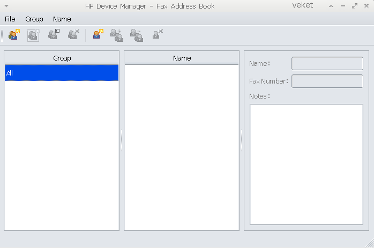Add a new name via single-person icon
Image resolution: width=374 pixels, height=248 pixels.
(98, 35)
